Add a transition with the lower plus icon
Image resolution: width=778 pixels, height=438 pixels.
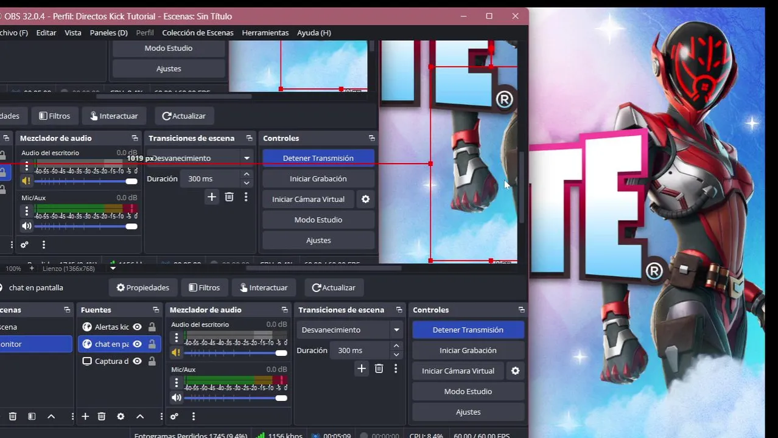[362, 368]
